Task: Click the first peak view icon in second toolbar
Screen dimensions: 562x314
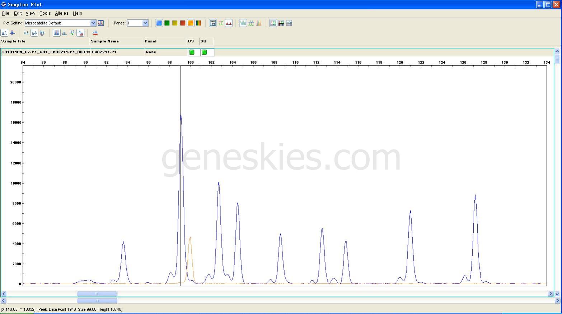Action: click(4, 33)
